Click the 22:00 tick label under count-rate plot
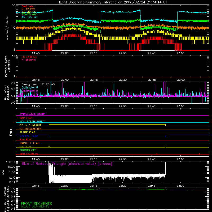The height and width of the screenshot is (212, 212). (x=65, y=53)
